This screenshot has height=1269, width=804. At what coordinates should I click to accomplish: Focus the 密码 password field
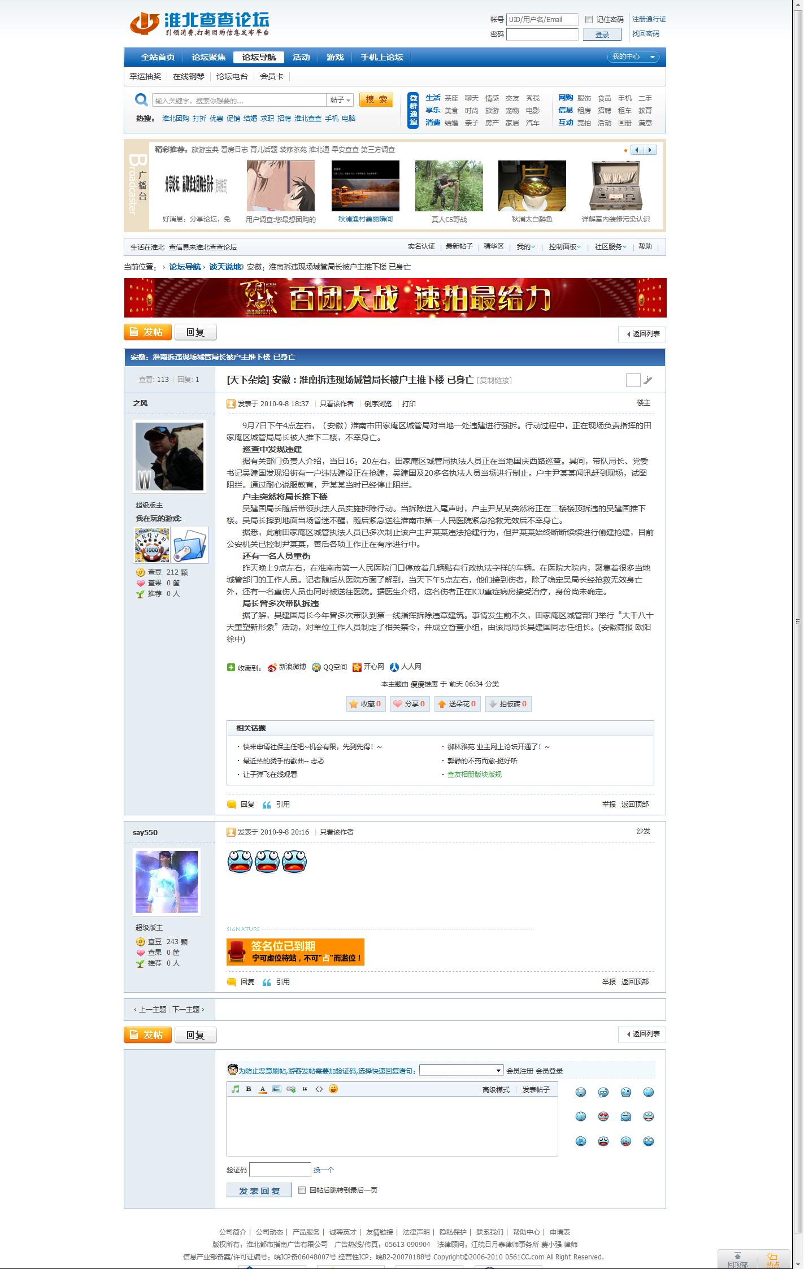(x=542, y=34)
